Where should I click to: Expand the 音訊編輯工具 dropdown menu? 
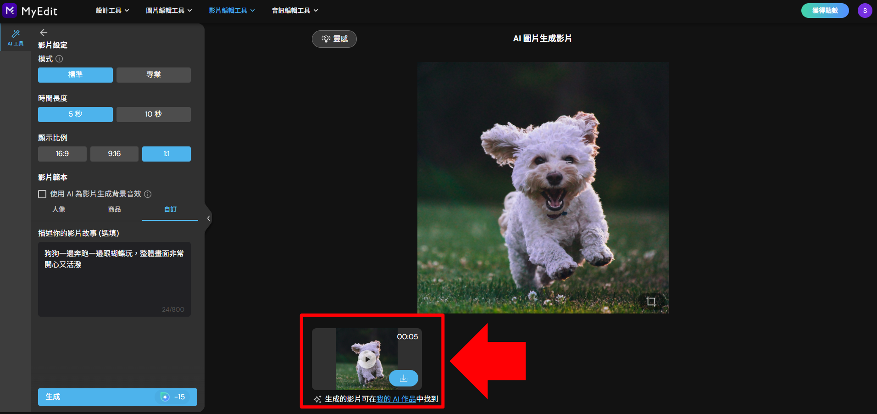[x=294, y=11]
